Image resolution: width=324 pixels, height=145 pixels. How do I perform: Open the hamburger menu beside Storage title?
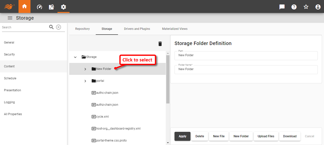tap(10, 18)
